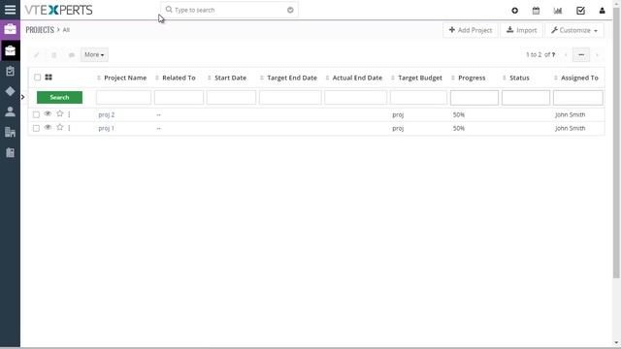Open the tasks checkmark icon
This screenshot has width=621, height=349.
coord(580,11)
